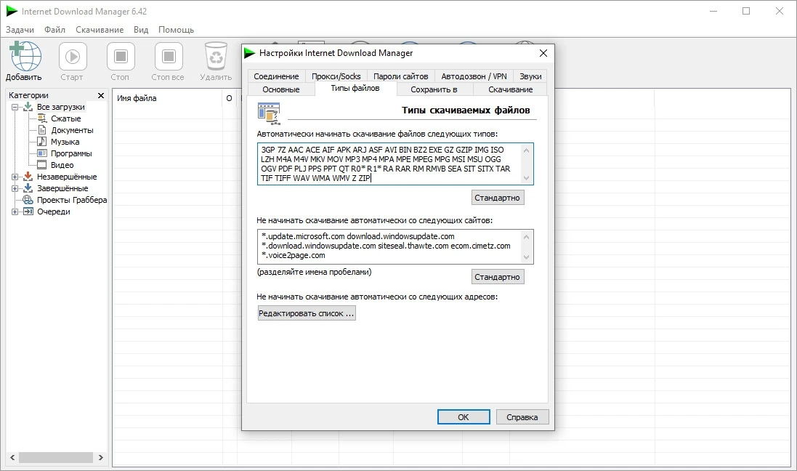This screenshot has width=797, height=471.
Task: Click the file types illustration icon in the dialog
Action: coord(269,113)
